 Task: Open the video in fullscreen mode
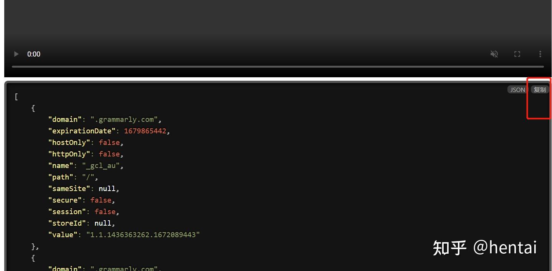pos(517,54)
